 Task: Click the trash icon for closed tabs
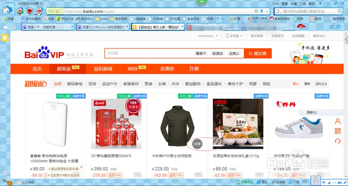click(x=339, y=27)
